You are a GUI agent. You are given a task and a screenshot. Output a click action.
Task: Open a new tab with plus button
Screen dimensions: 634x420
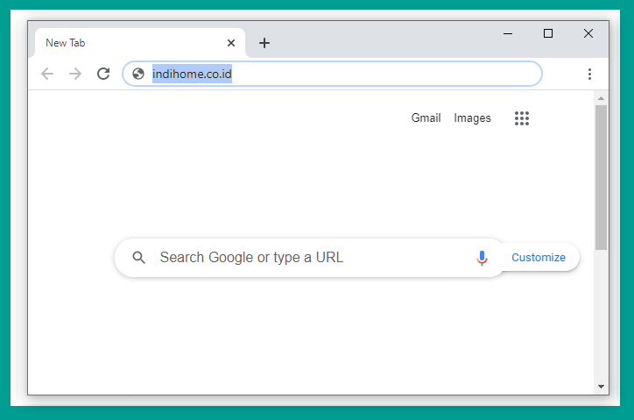tap(264, 43)
